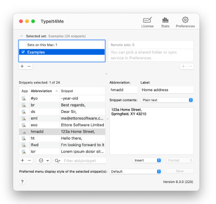Open the Insert dropdown
The width and height of the screenshot is (216, 204).
(147, 160)
